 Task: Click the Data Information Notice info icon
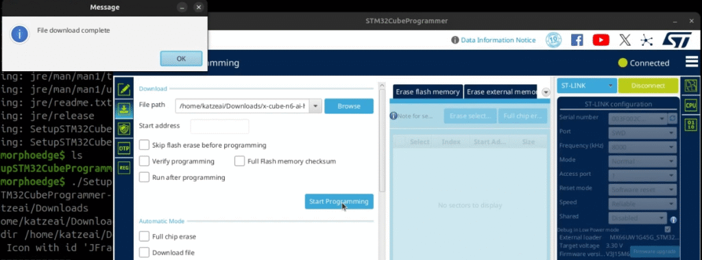455,40
